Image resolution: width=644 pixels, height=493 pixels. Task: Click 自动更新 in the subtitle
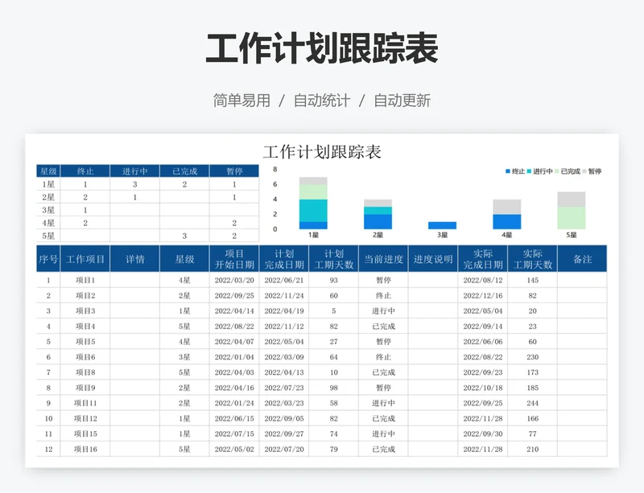[x=402, y=101]
